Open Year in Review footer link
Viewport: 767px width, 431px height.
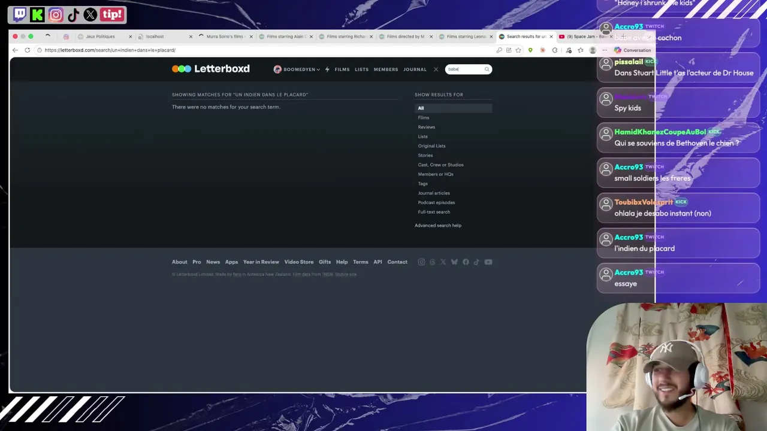pos(261,262)
